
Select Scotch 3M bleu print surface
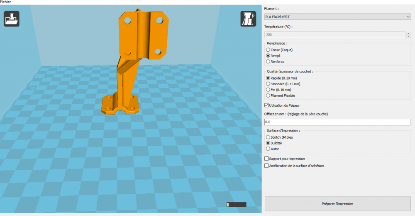(279, 137)
